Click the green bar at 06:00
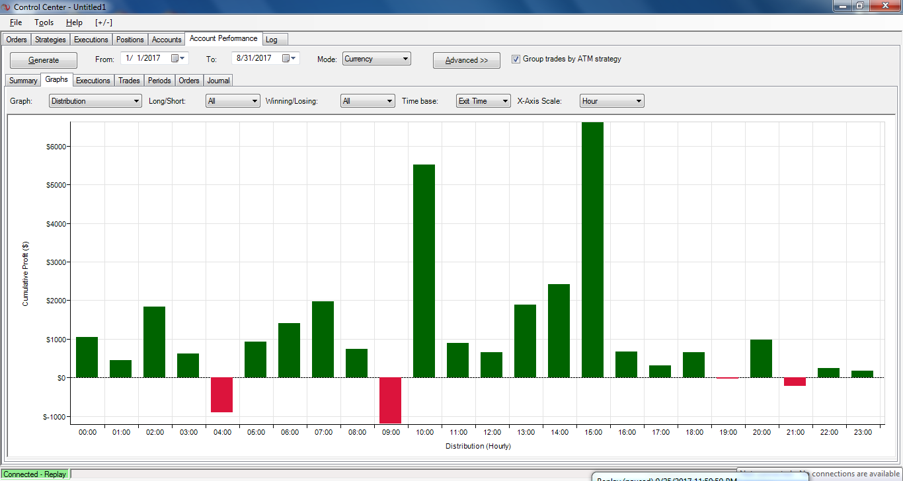The width and height of the screenshot is (903, 481). point(290,350)
